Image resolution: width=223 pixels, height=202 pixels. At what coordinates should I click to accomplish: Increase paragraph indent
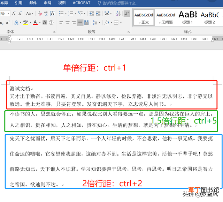[x=98, y=14]
